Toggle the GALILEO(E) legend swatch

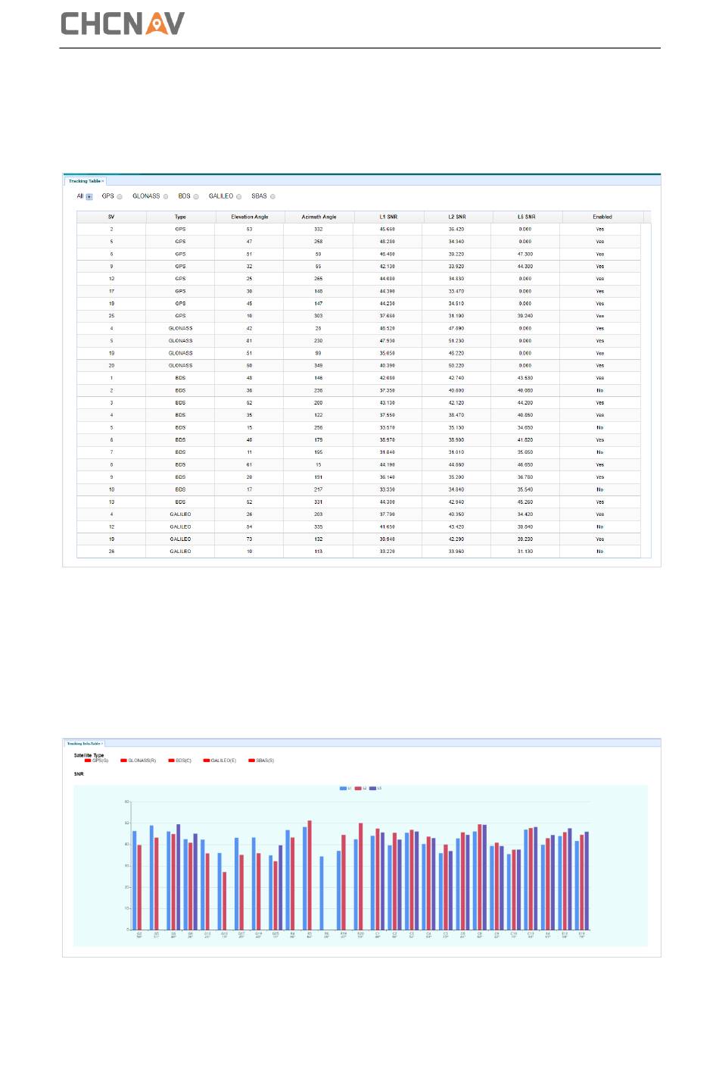[x=207, y=761]
